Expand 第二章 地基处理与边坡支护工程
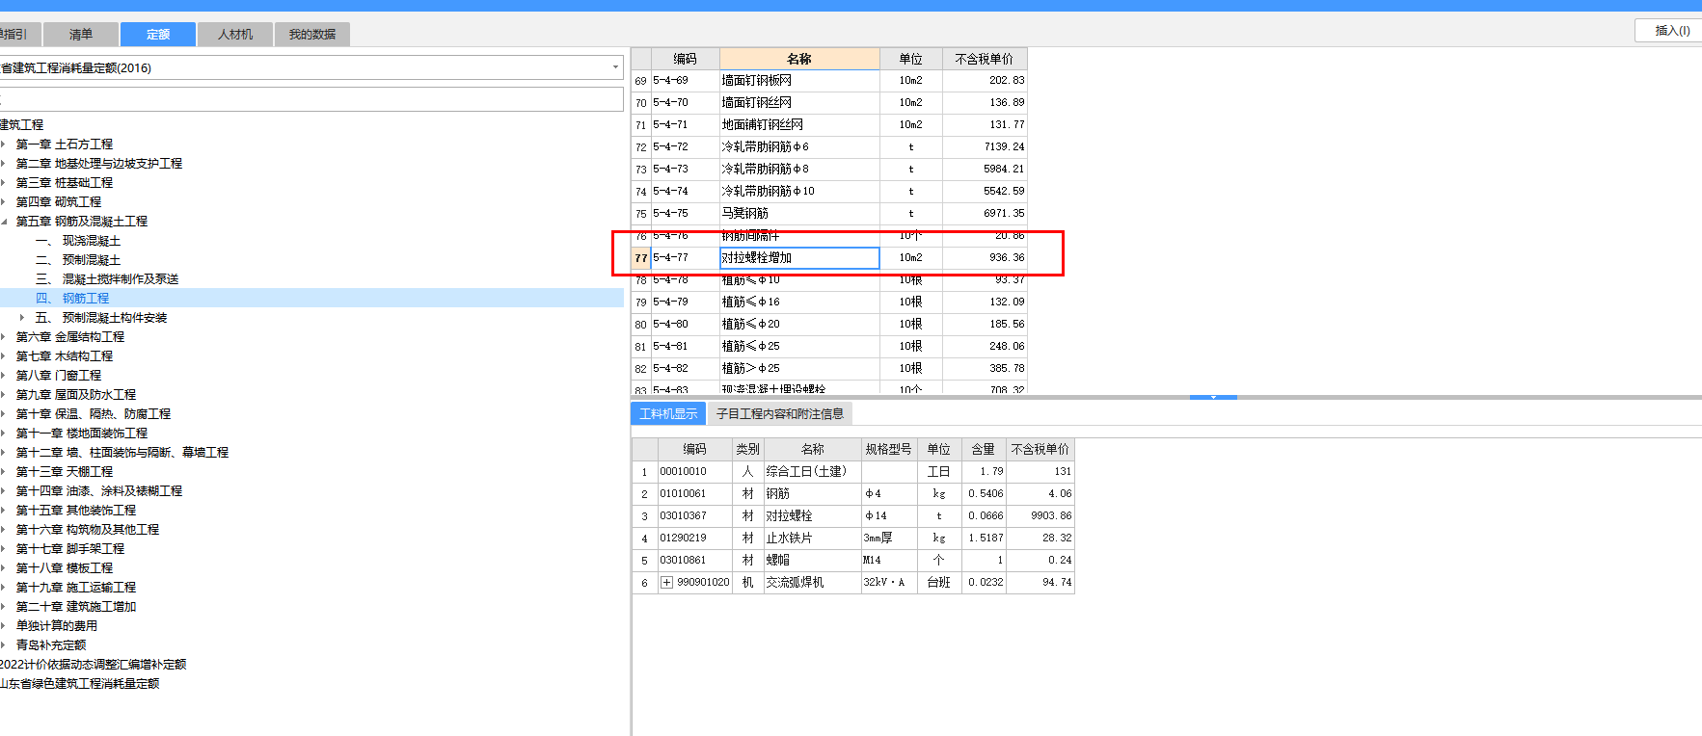This screenshot has height=736, width=1702. [x=4, y=164]
